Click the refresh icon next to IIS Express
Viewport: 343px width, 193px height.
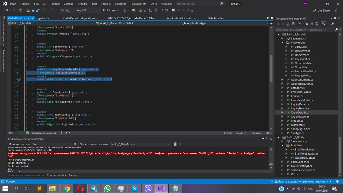[x=125, y=10]
